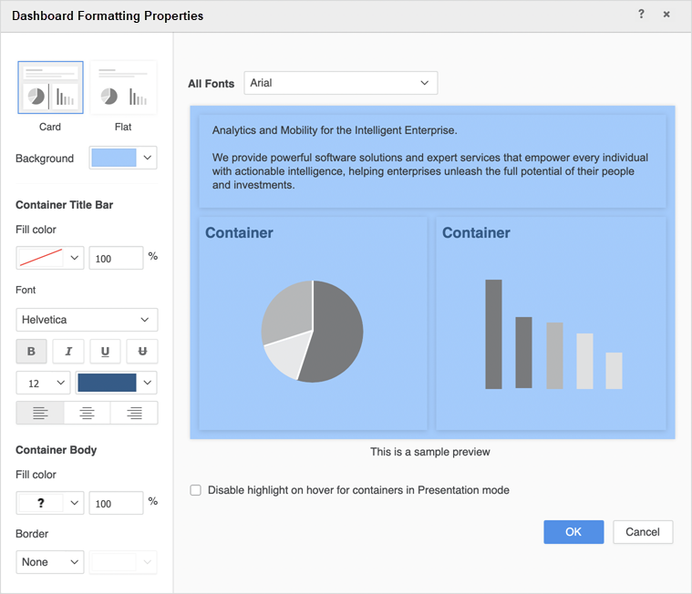Choose the Flat layout style
The width and height of the screenshot is (692, 594).
123,88
